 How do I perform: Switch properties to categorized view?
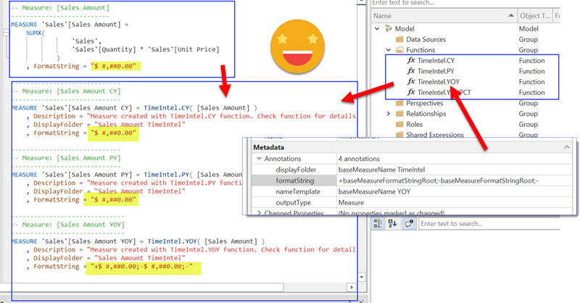pyautogui.click(x=377, y=223)
